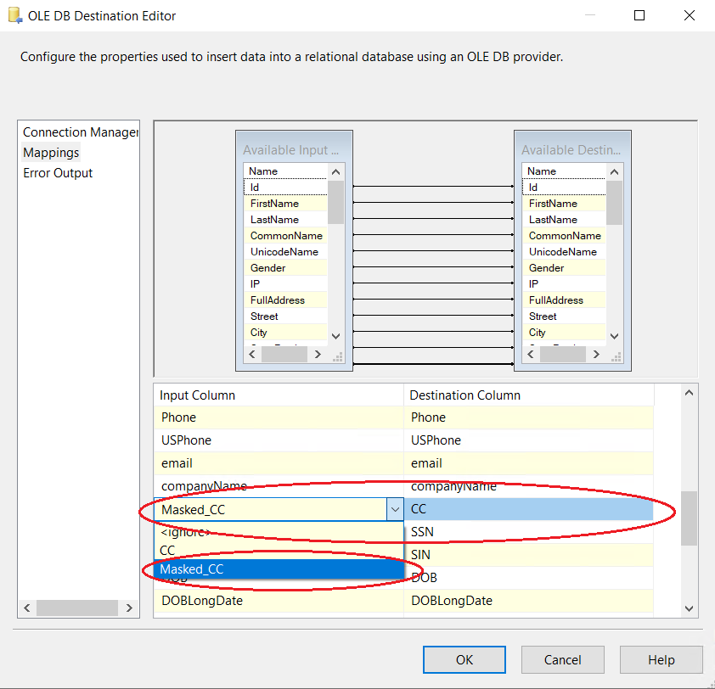
Task: Select the Mappings page
Action: click(x=51, y=153)
